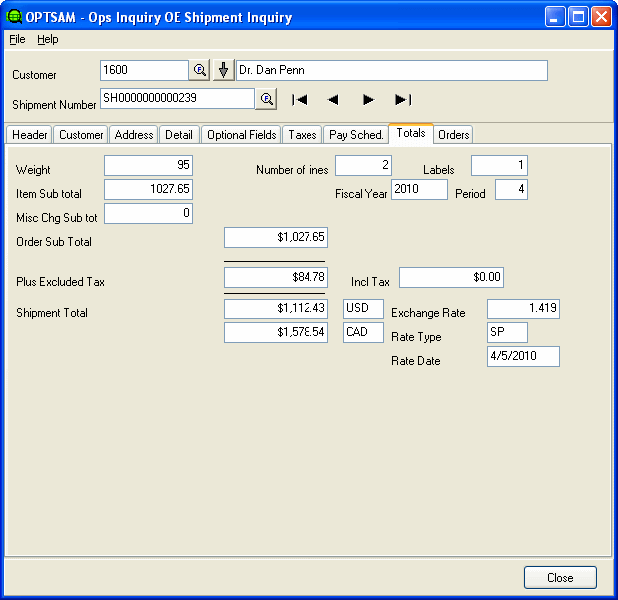
Task: Show the Orders tab
Action: pos(454,135)
